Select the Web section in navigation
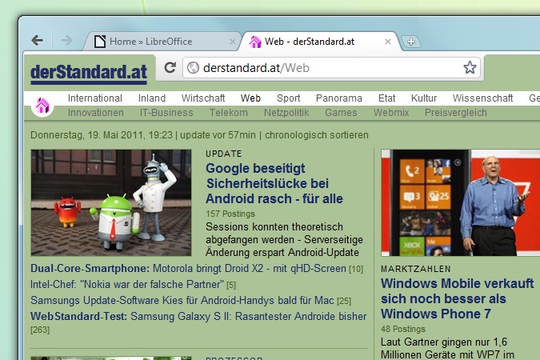 click(x=250, y=98)
